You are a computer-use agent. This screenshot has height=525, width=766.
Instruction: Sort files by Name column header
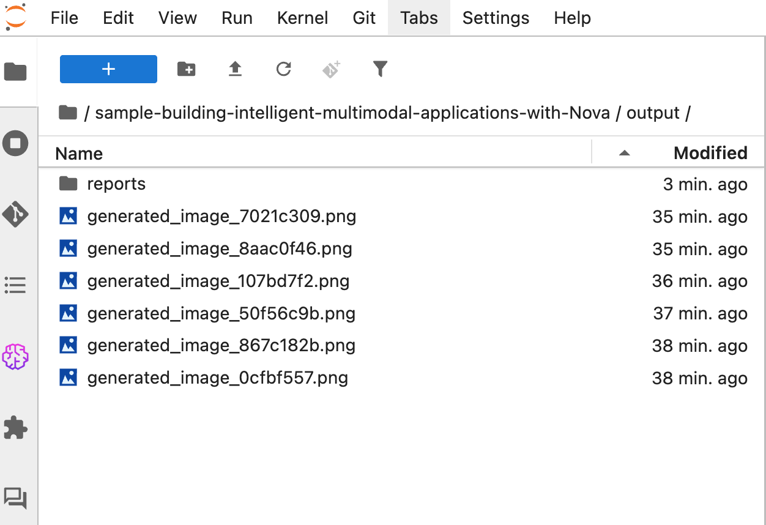click(x=79, y=154)
